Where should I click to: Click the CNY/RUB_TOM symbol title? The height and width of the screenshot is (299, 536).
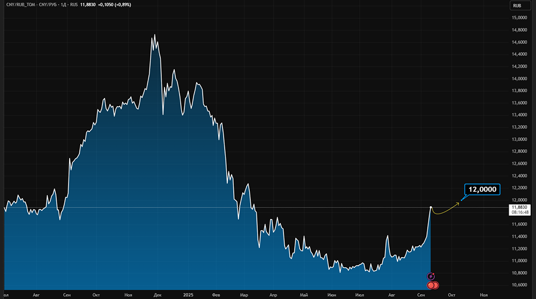[20, 5]
